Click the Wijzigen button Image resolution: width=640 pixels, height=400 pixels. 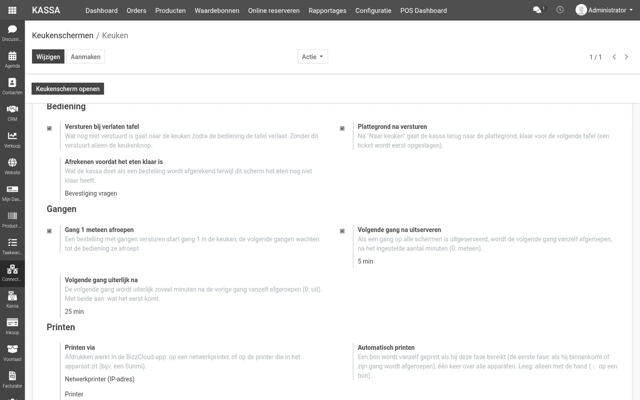pos(48,57)
